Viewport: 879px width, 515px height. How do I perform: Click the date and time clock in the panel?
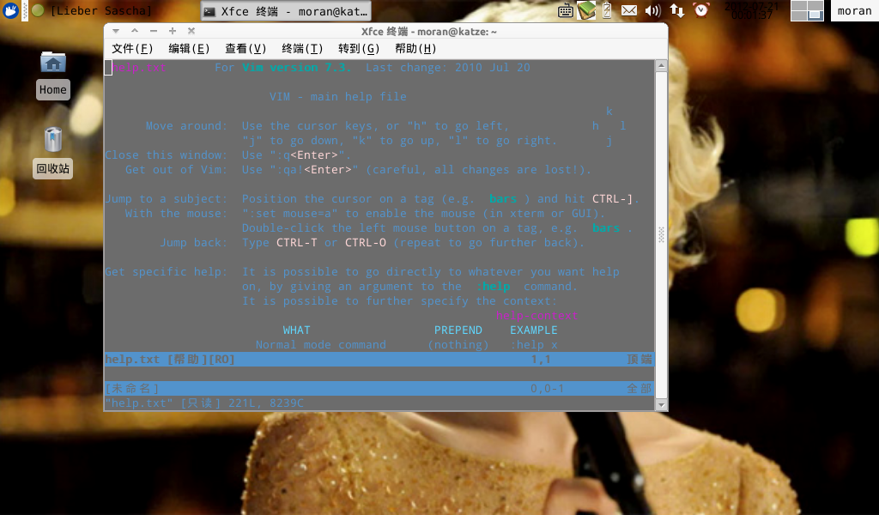pyautogui.click(x=751, y=10)
